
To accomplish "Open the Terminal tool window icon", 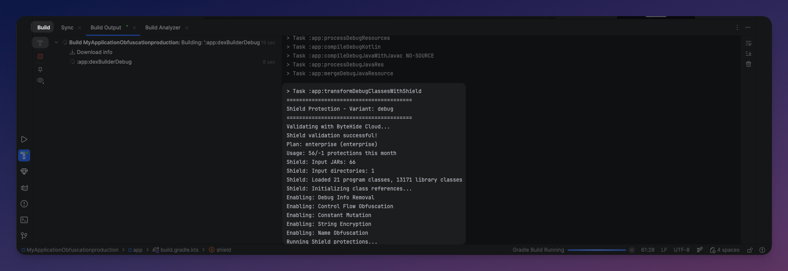I will pyautogui.click(x=24, y=220).
